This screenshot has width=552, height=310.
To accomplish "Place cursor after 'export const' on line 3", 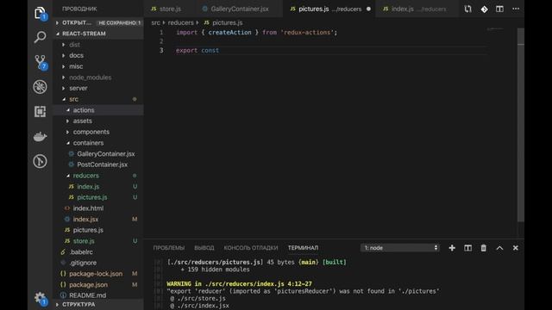I will (x=219, y=50).
